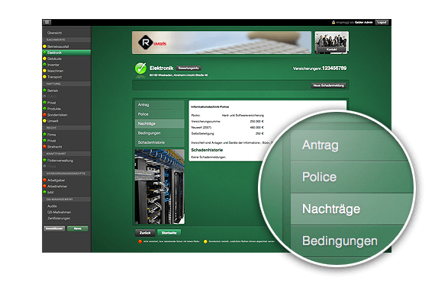
Task: Click the R avaris logo in banner
Action: click(152, 43)
